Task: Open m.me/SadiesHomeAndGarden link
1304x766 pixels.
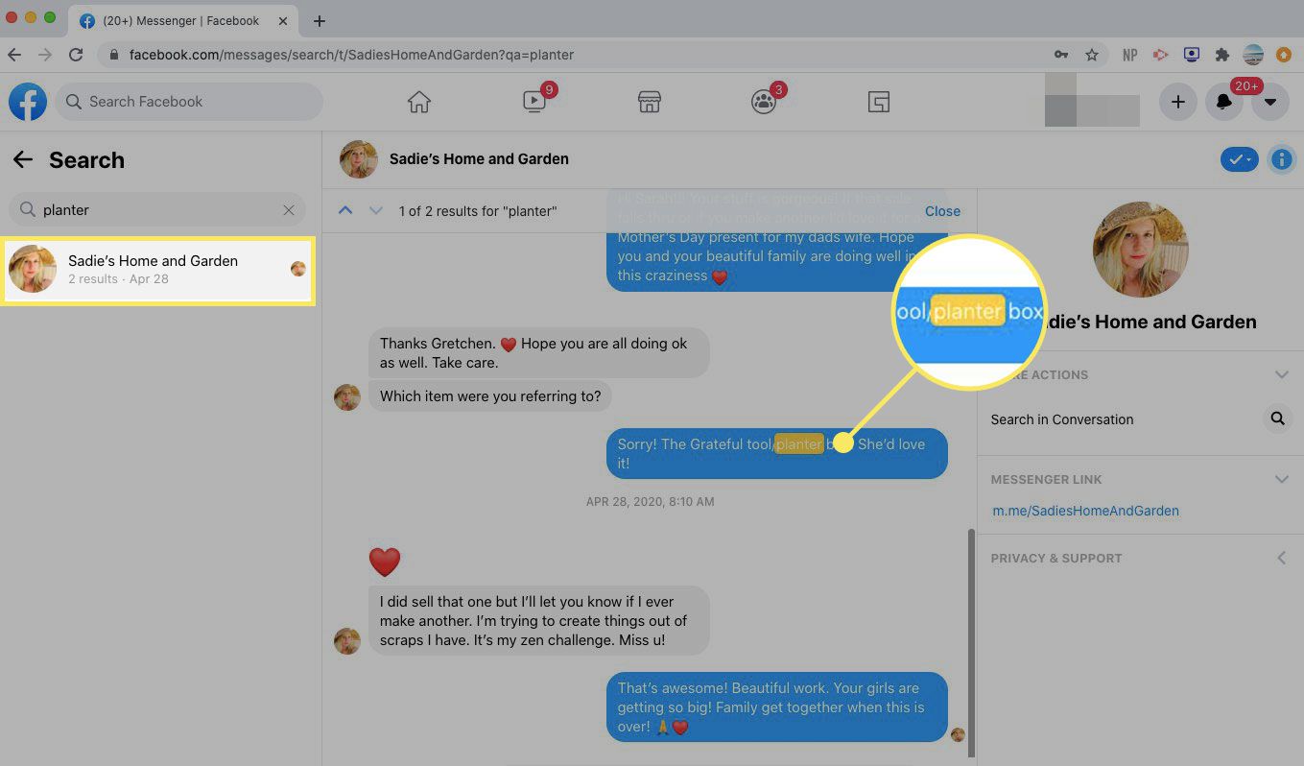Action: [x=1085, y=511]
